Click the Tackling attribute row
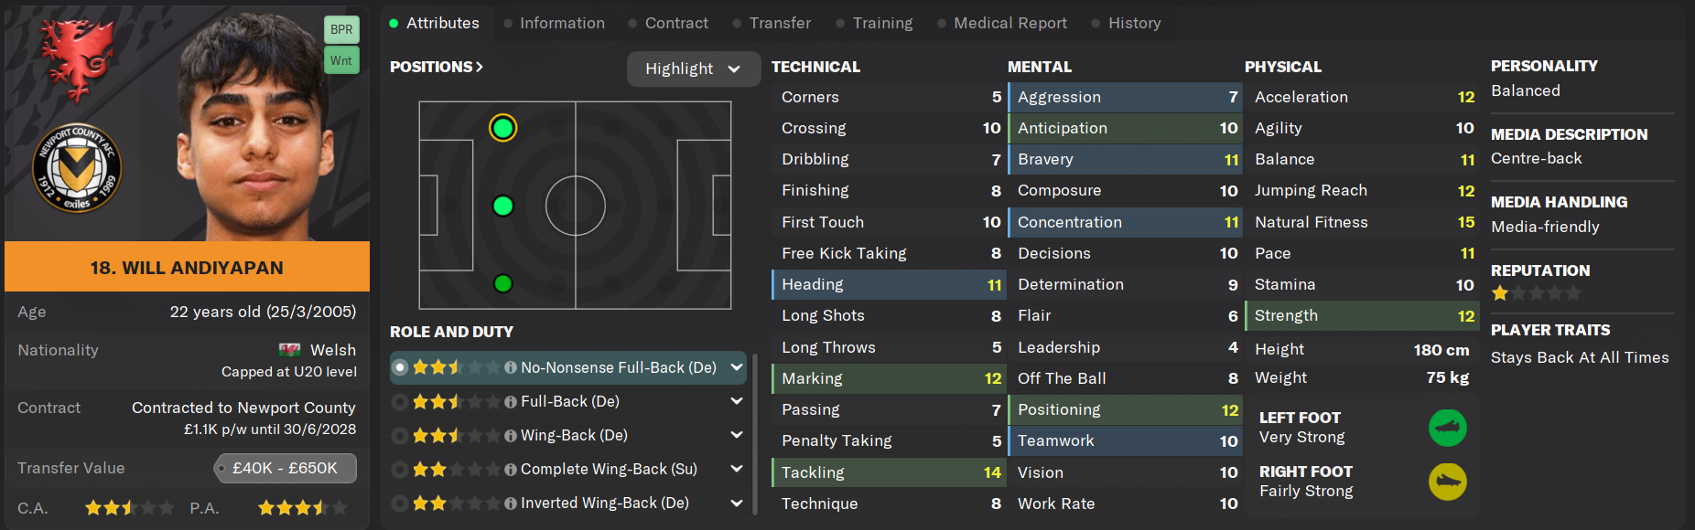Viewport: 1695px width, 530px height. (889, 472)
